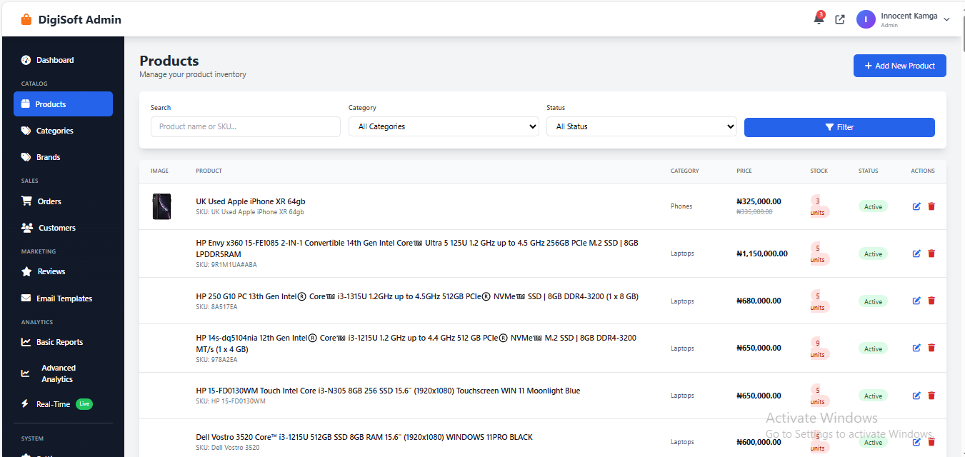Click the Dashboard gauge icon
This screenshot has height=457, width=965.
pos(26,60)
